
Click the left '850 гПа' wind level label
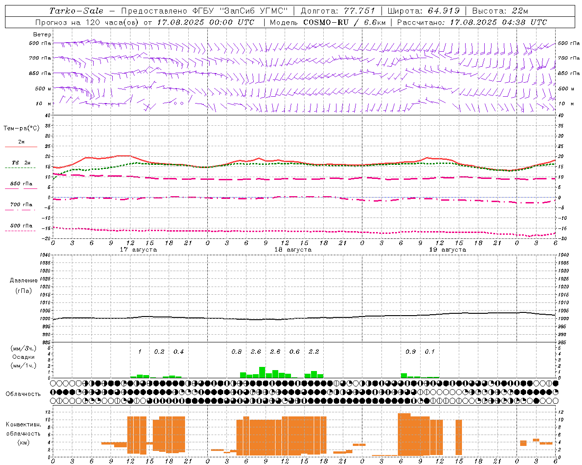point(40,73)
